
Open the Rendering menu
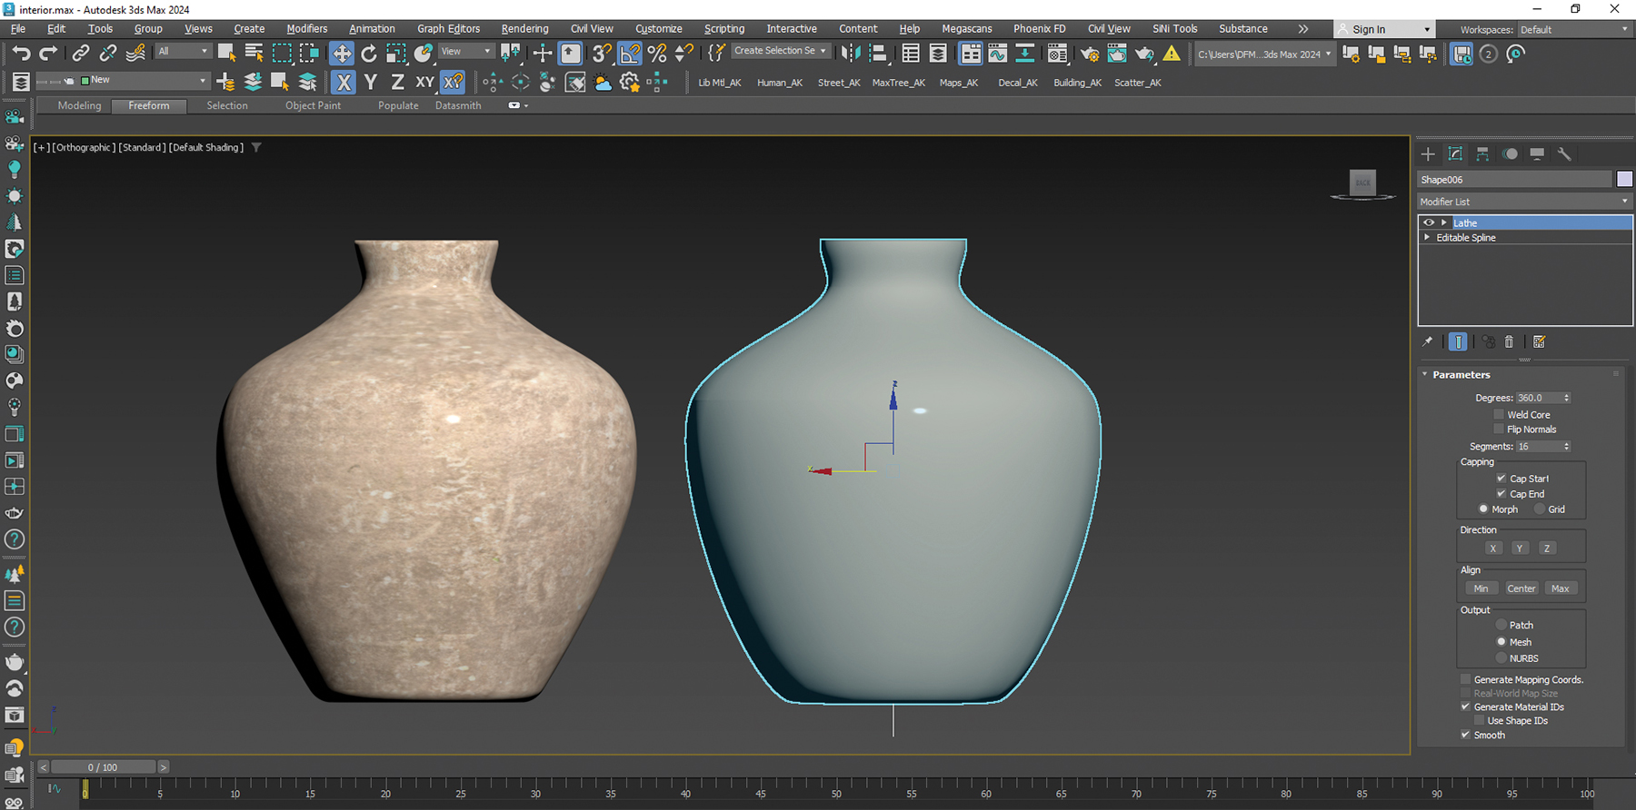click(x=524, y=29)
